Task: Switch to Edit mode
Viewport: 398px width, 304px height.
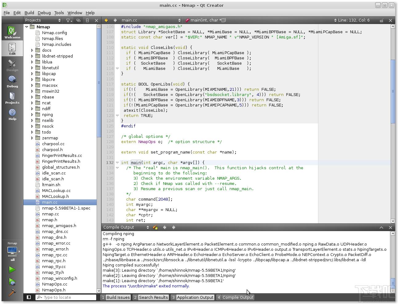Action: (x=12, y=49)
